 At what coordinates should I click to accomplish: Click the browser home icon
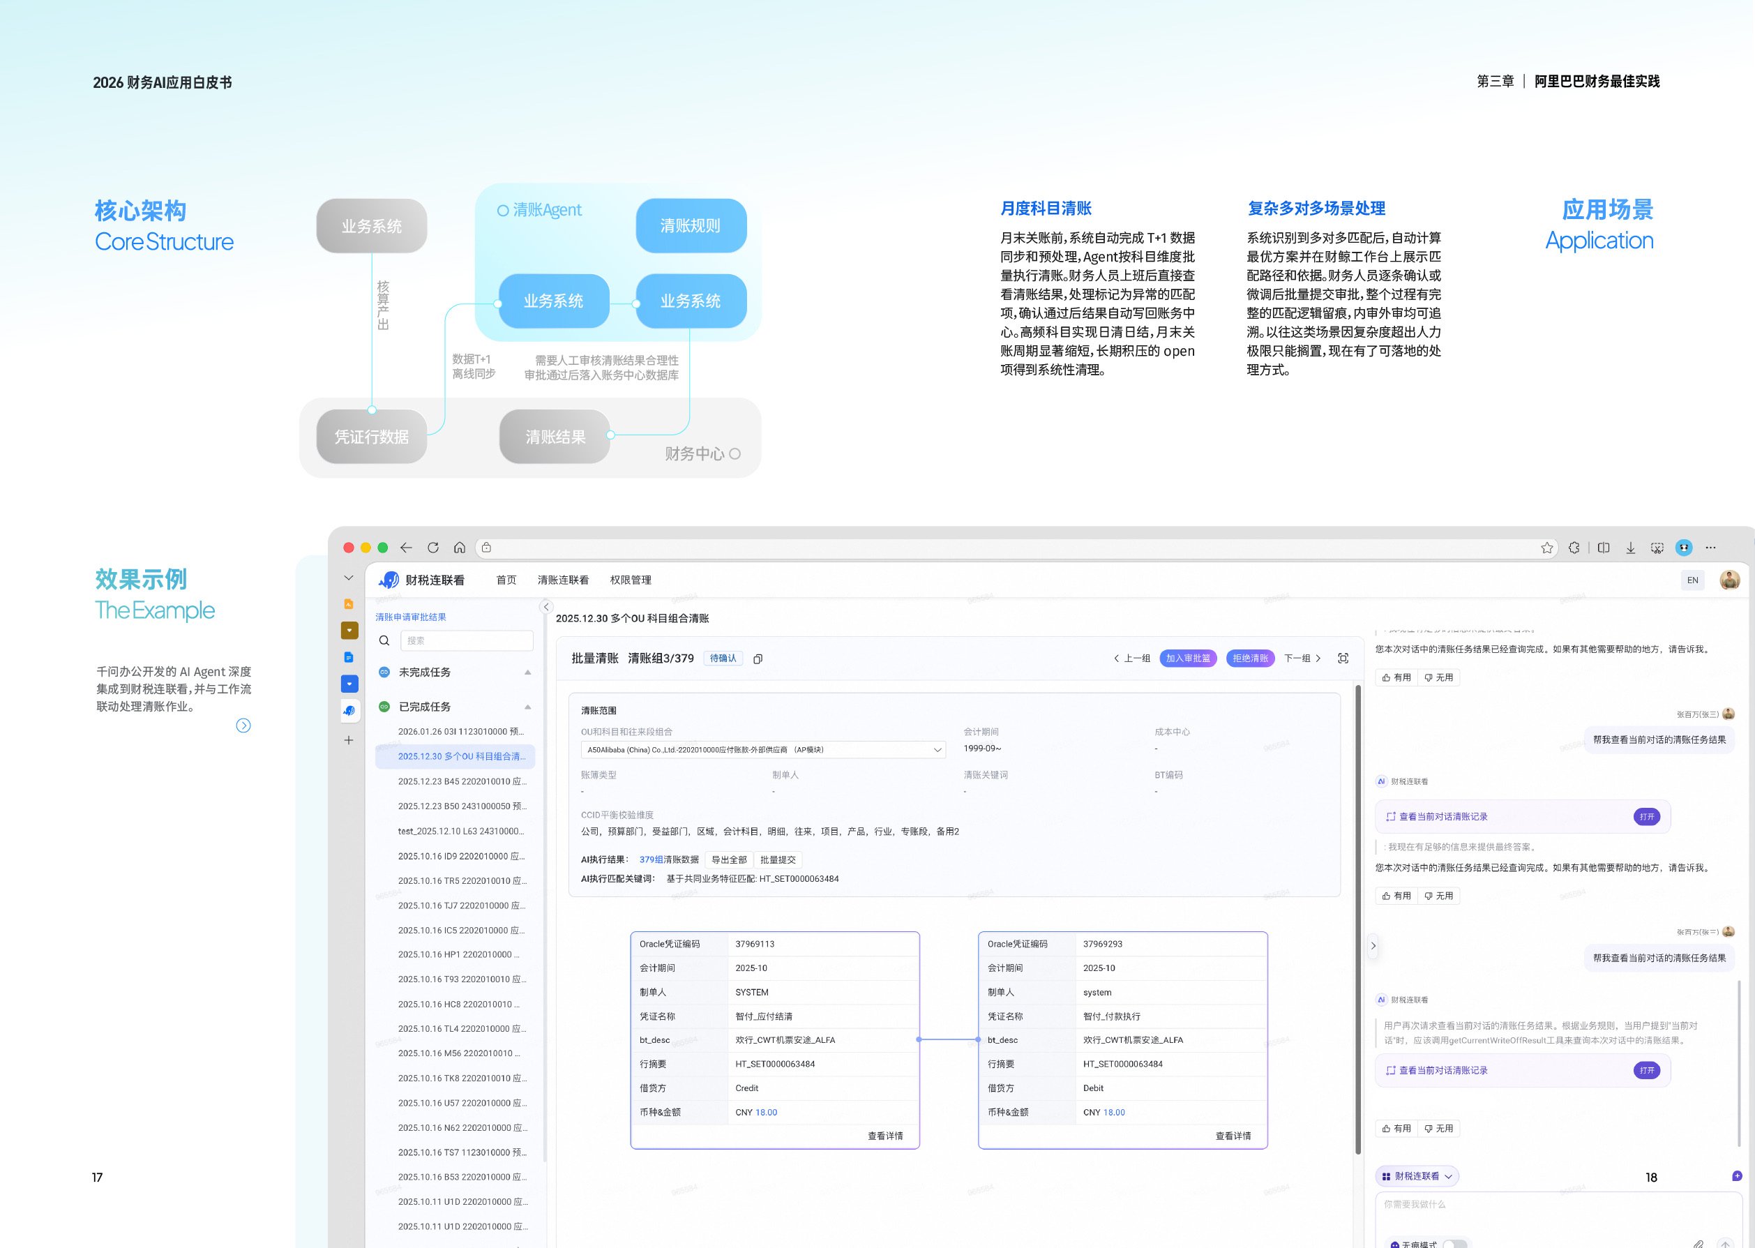click(460, 548)
